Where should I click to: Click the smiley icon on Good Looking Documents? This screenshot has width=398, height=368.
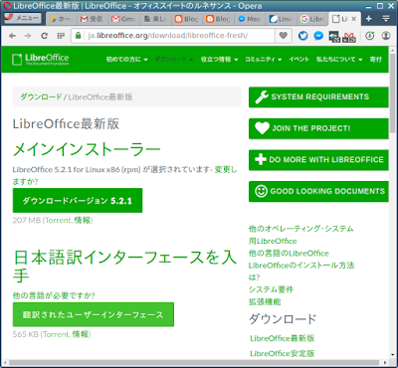tap(261, 191)
